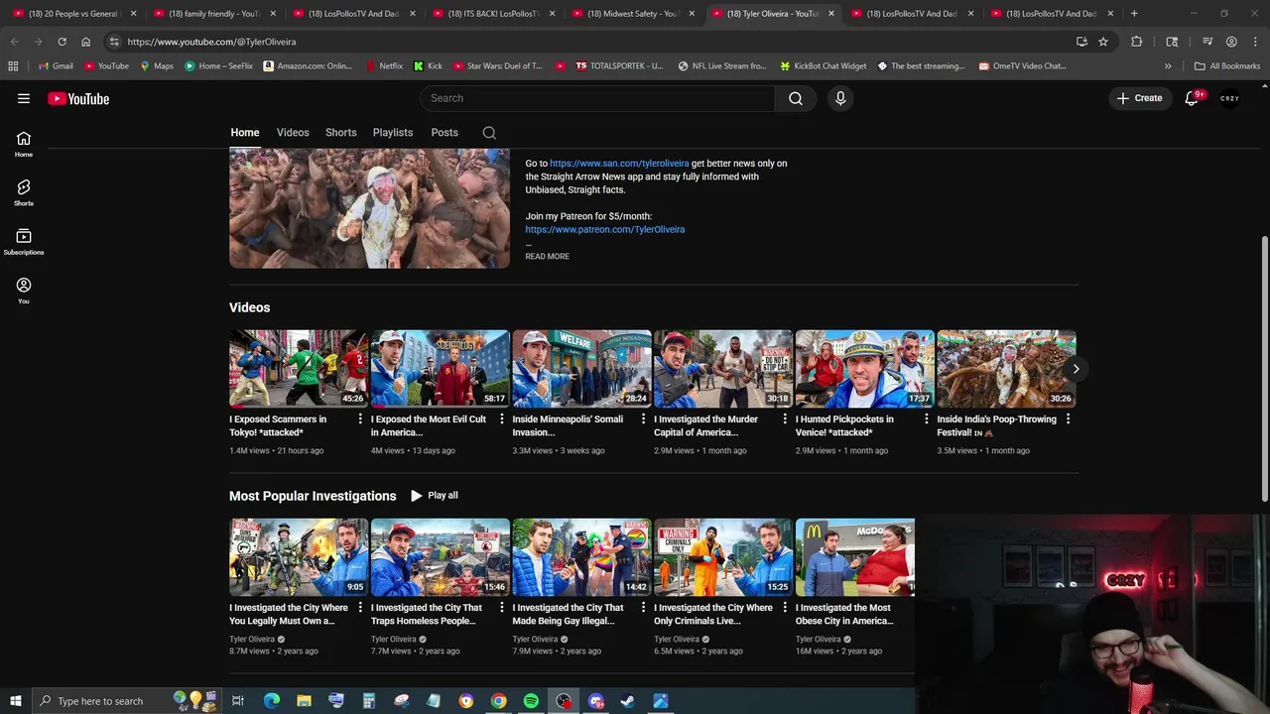Open I Hunted Pickpockets in Venice title
The width and height of the screenshot is (1270, 714).
tap(844, 425)
